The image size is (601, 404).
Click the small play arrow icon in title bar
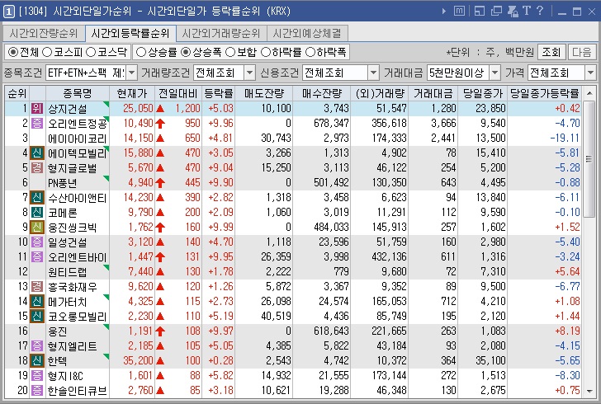(444, 11)
